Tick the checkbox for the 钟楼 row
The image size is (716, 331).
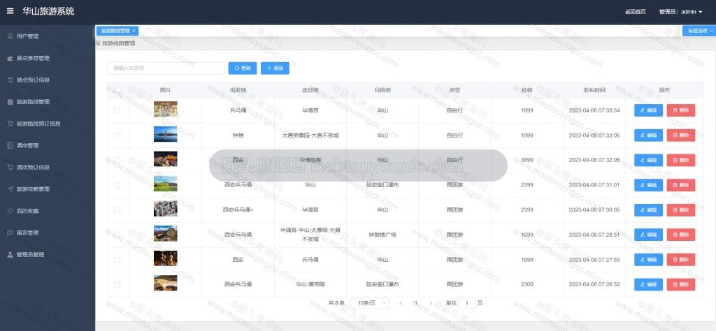click(x=117, y=135)
